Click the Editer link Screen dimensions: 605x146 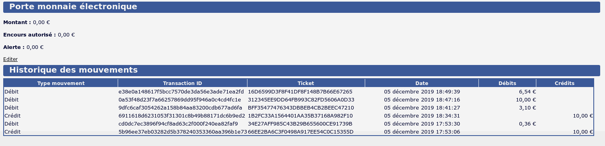click(x=10, y=59)
